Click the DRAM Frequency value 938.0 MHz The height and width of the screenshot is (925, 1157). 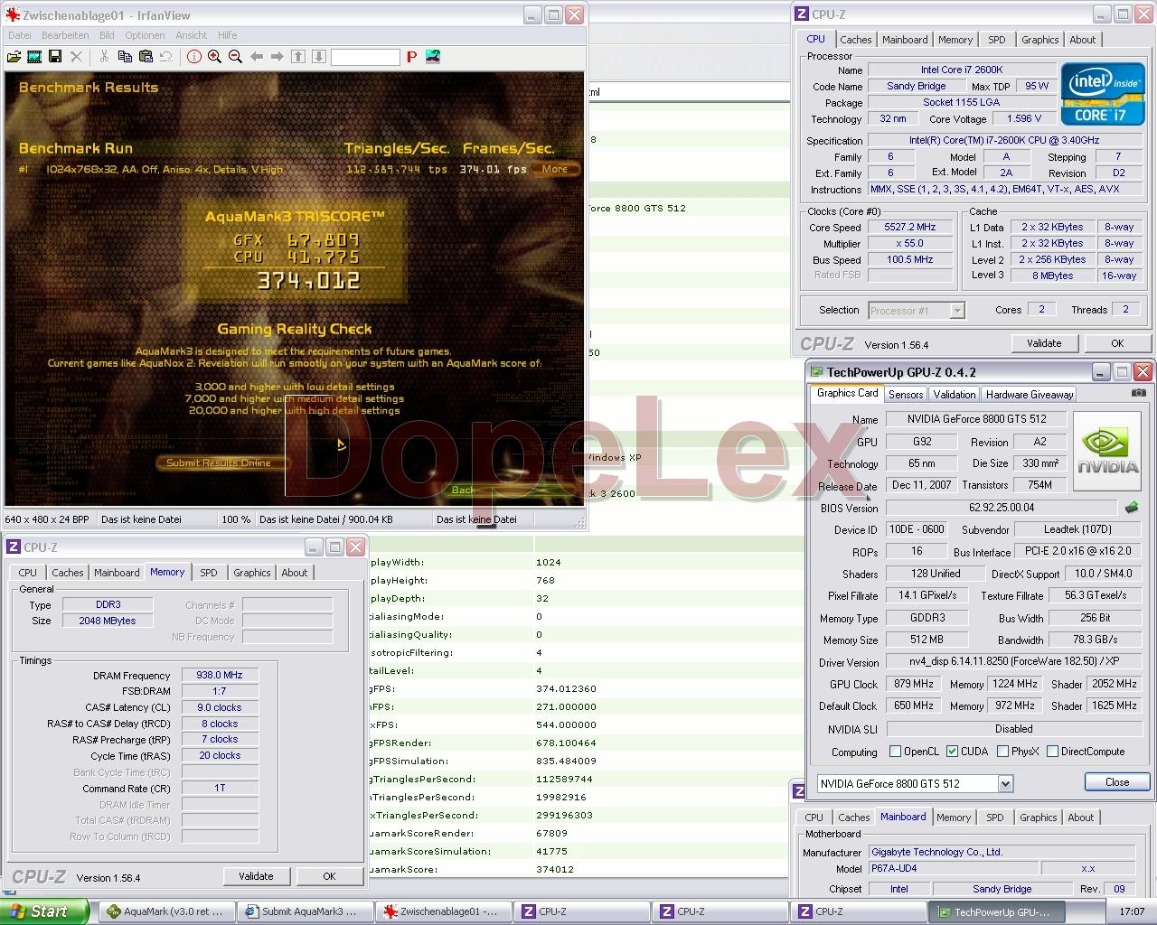(x=220, y=675)
